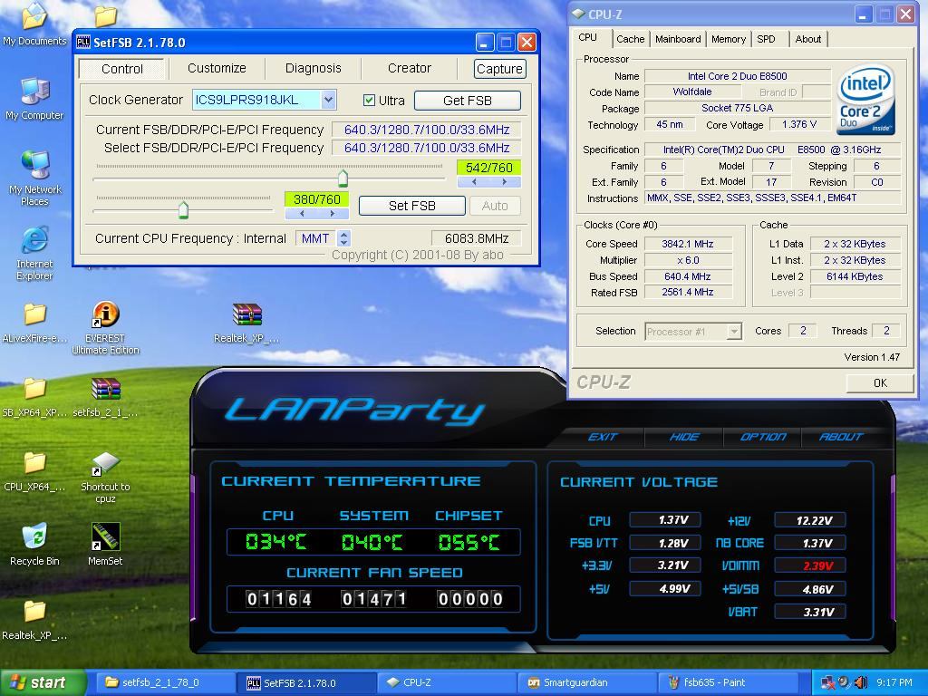Switch to SetFSB Creator tab
Screen dimensions: 928x696
coord(409,68)
